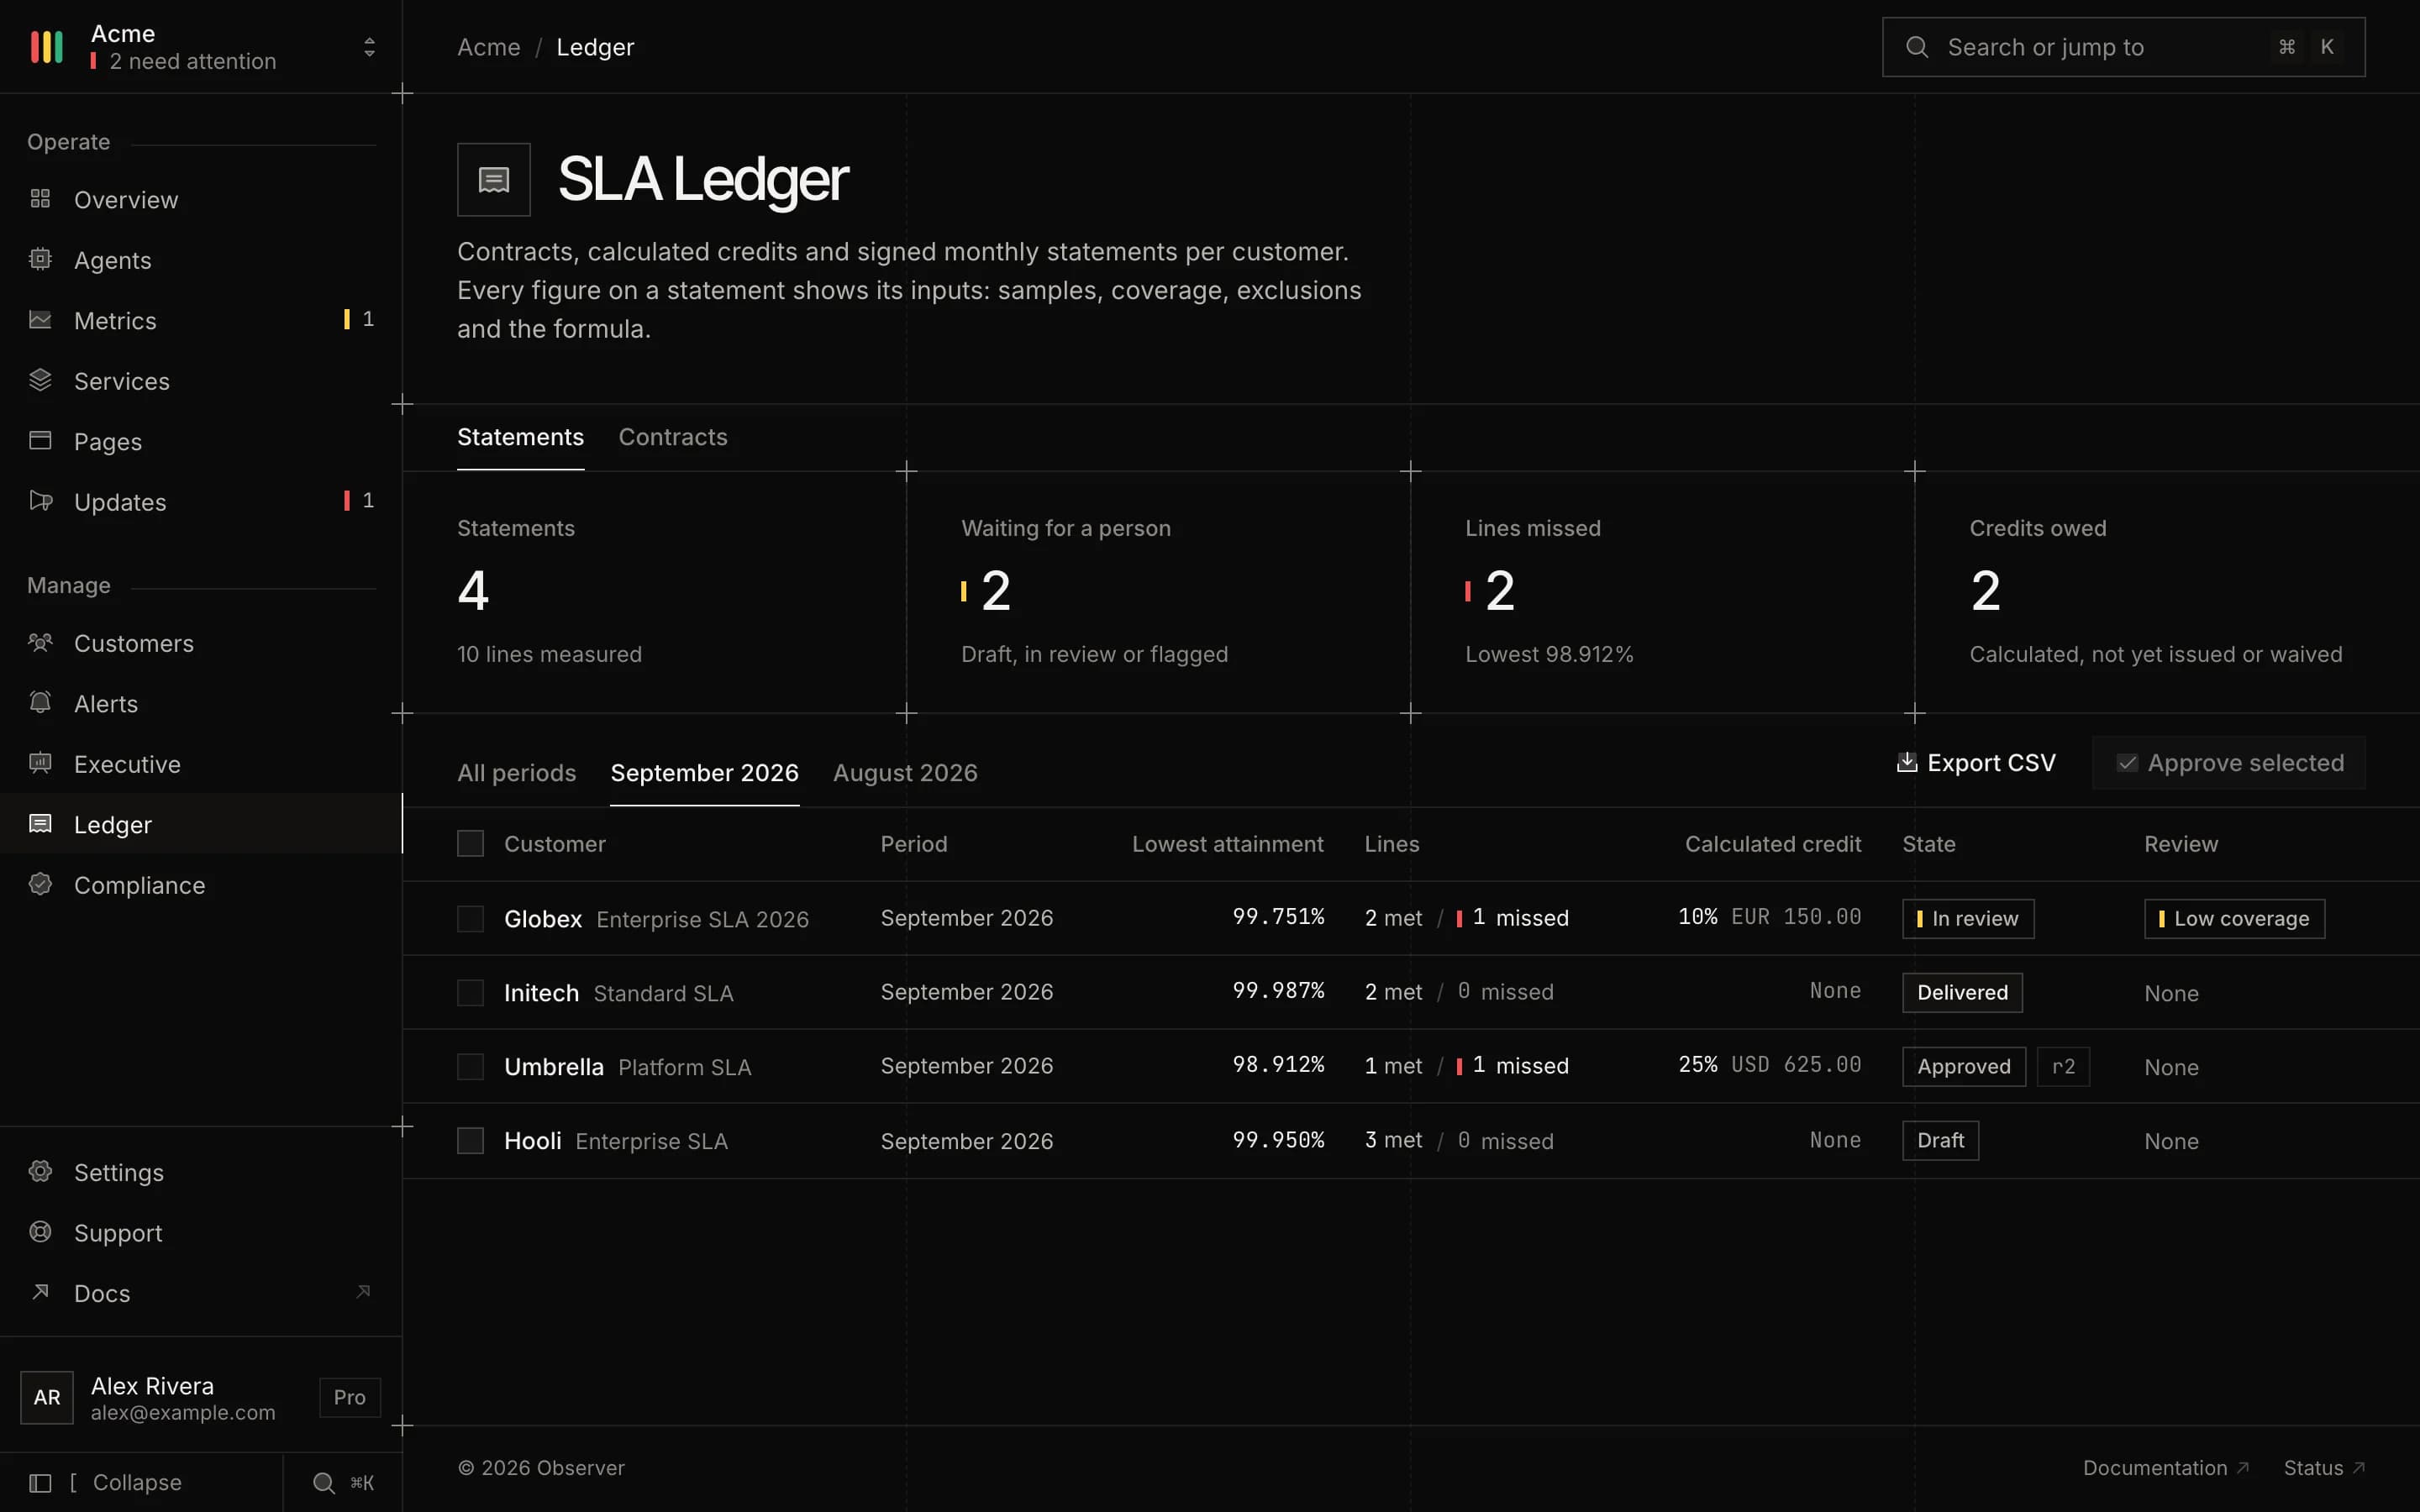Select the September 2026 period tab

704,773
